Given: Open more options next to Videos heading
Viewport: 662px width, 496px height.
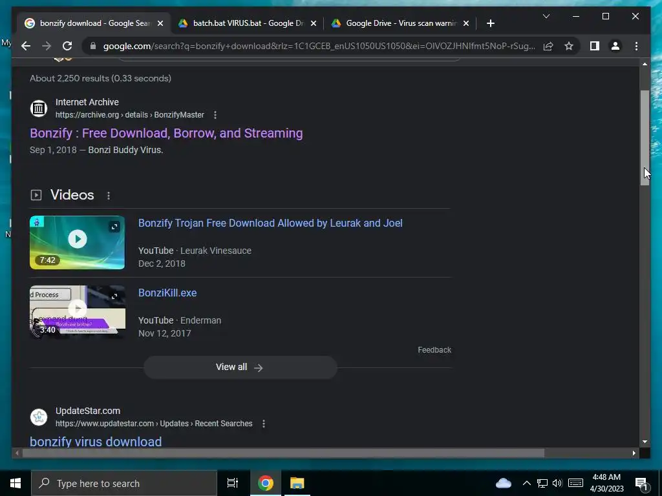Looking at the screenshot, I should click(109, 196).
